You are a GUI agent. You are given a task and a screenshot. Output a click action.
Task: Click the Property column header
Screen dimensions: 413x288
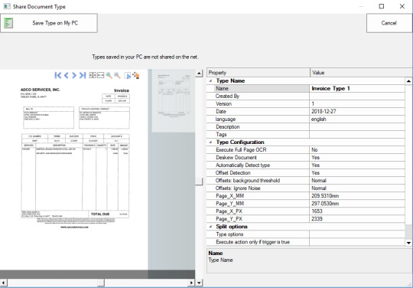click(x=259, y=73)
